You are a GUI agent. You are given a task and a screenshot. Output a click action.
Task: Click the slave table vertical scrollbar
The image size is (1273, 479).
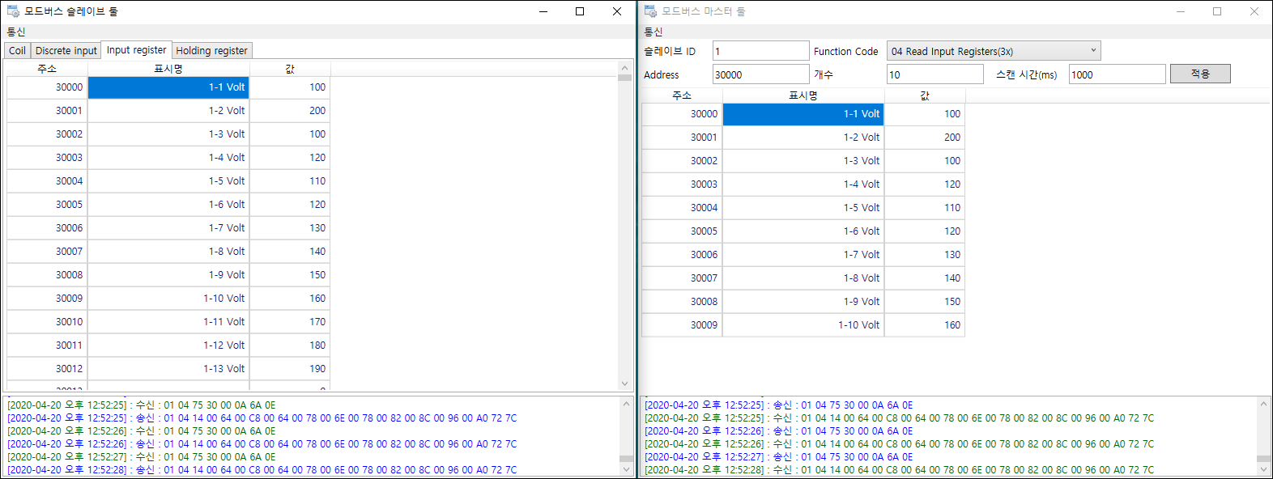[624, 227]
